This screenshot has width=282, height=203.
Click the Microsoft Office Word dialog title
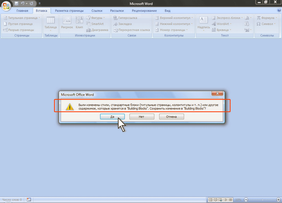tap(77, 95)
